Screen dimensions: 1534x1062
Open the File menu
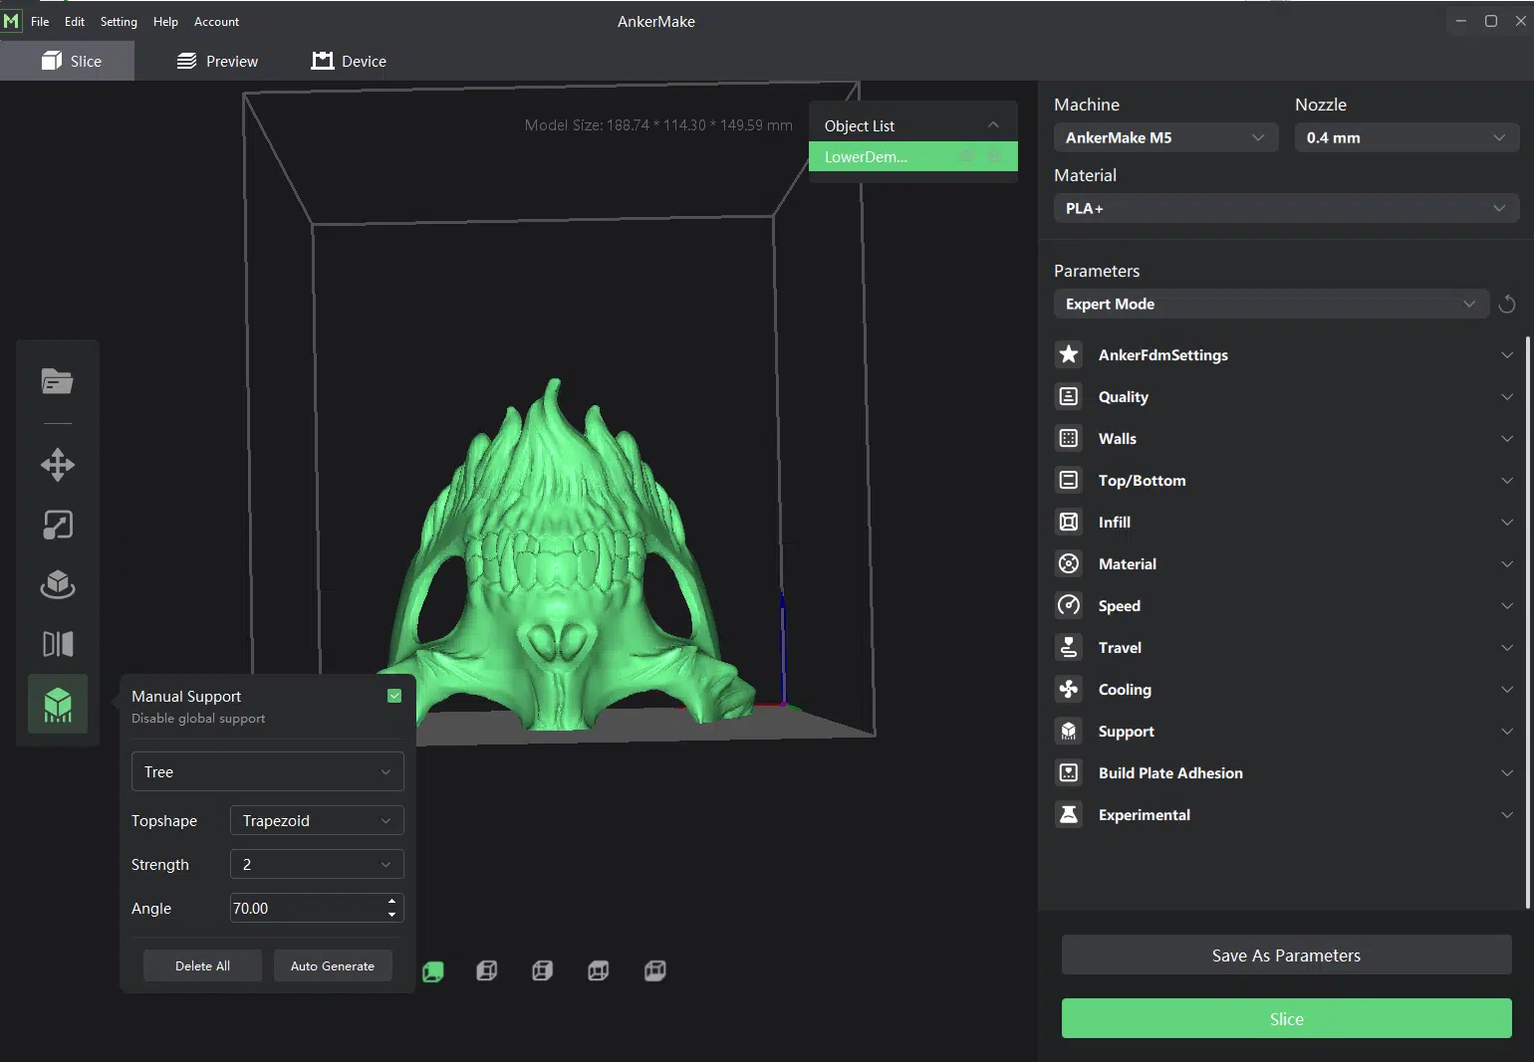(x=40, y=21)
